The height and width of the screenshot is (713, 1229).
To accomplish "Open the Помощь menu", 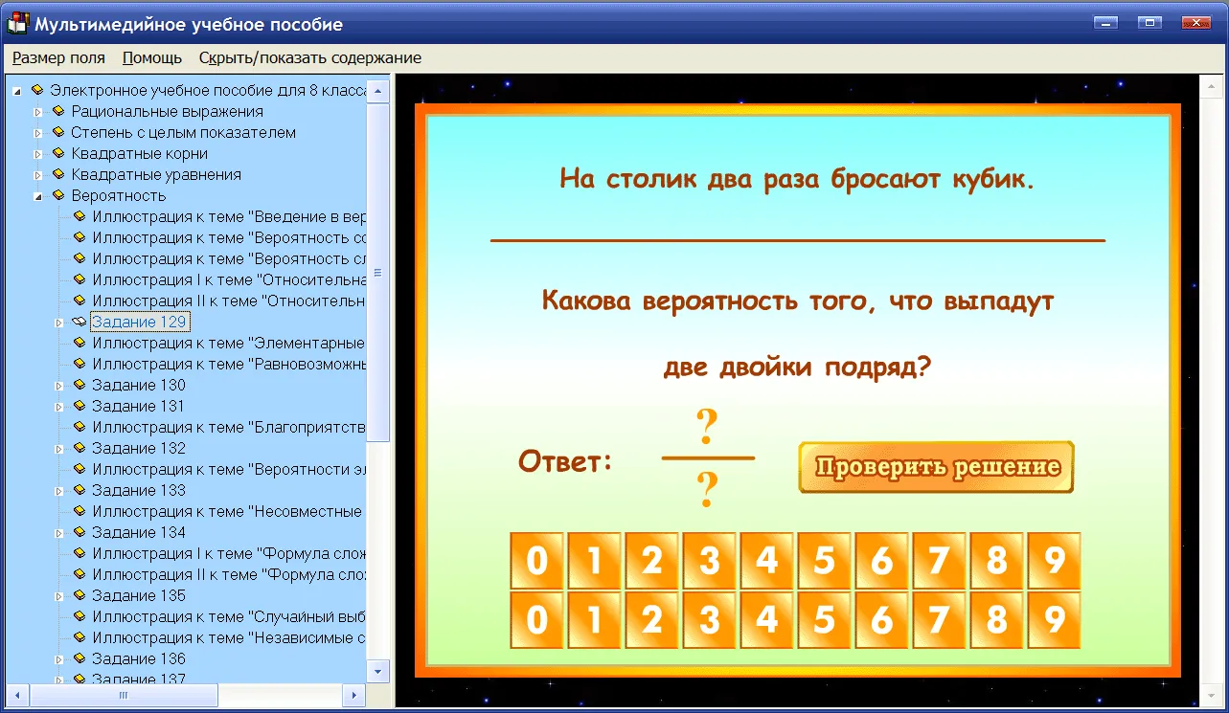I will tap(152, 57).
